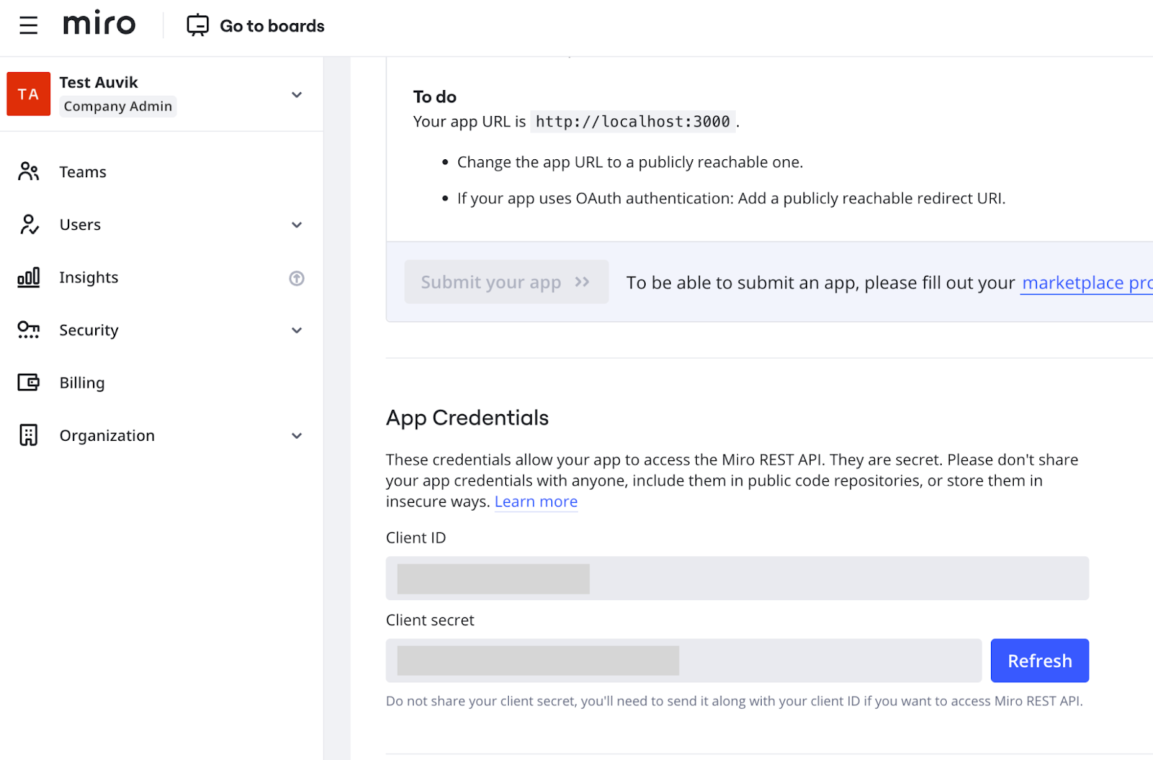Open the marketplace profile link
This screenshot has height=760, width=1153.
(x=1087, y=282)
